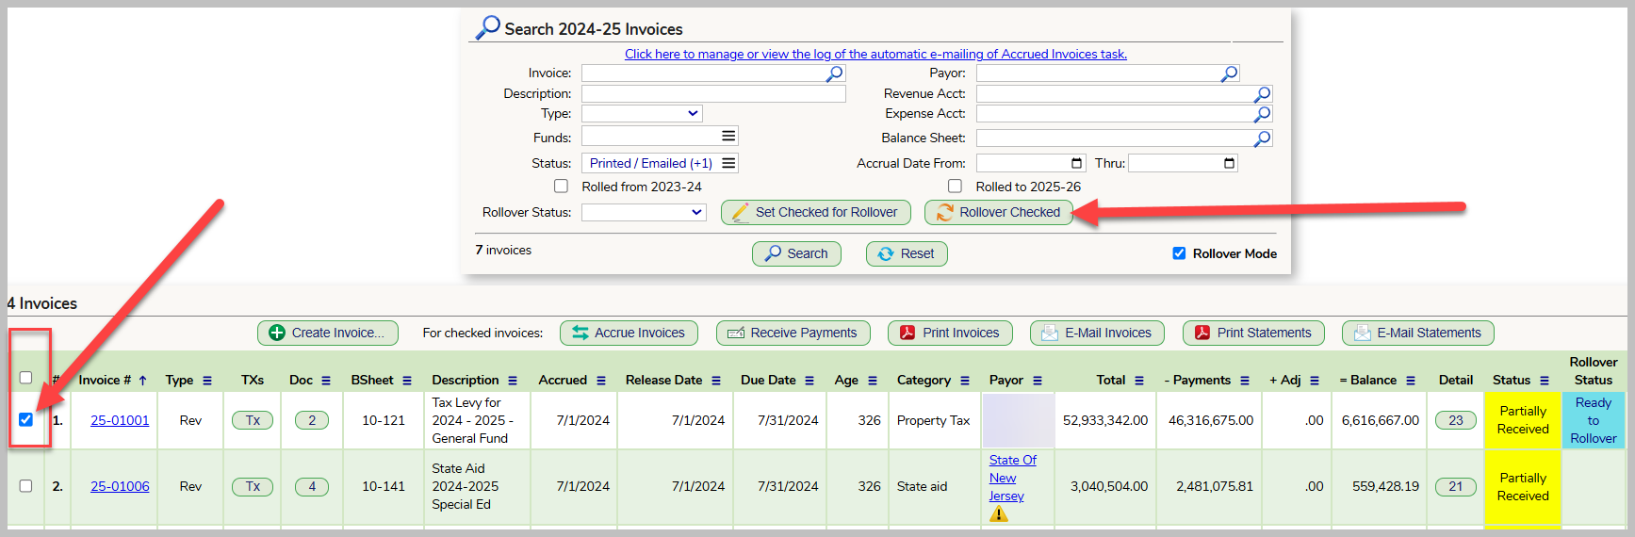Viewport: 1635px width, 537px height.
Task: Click the Ready to Rollover status cell
Action: (1593, 420)
